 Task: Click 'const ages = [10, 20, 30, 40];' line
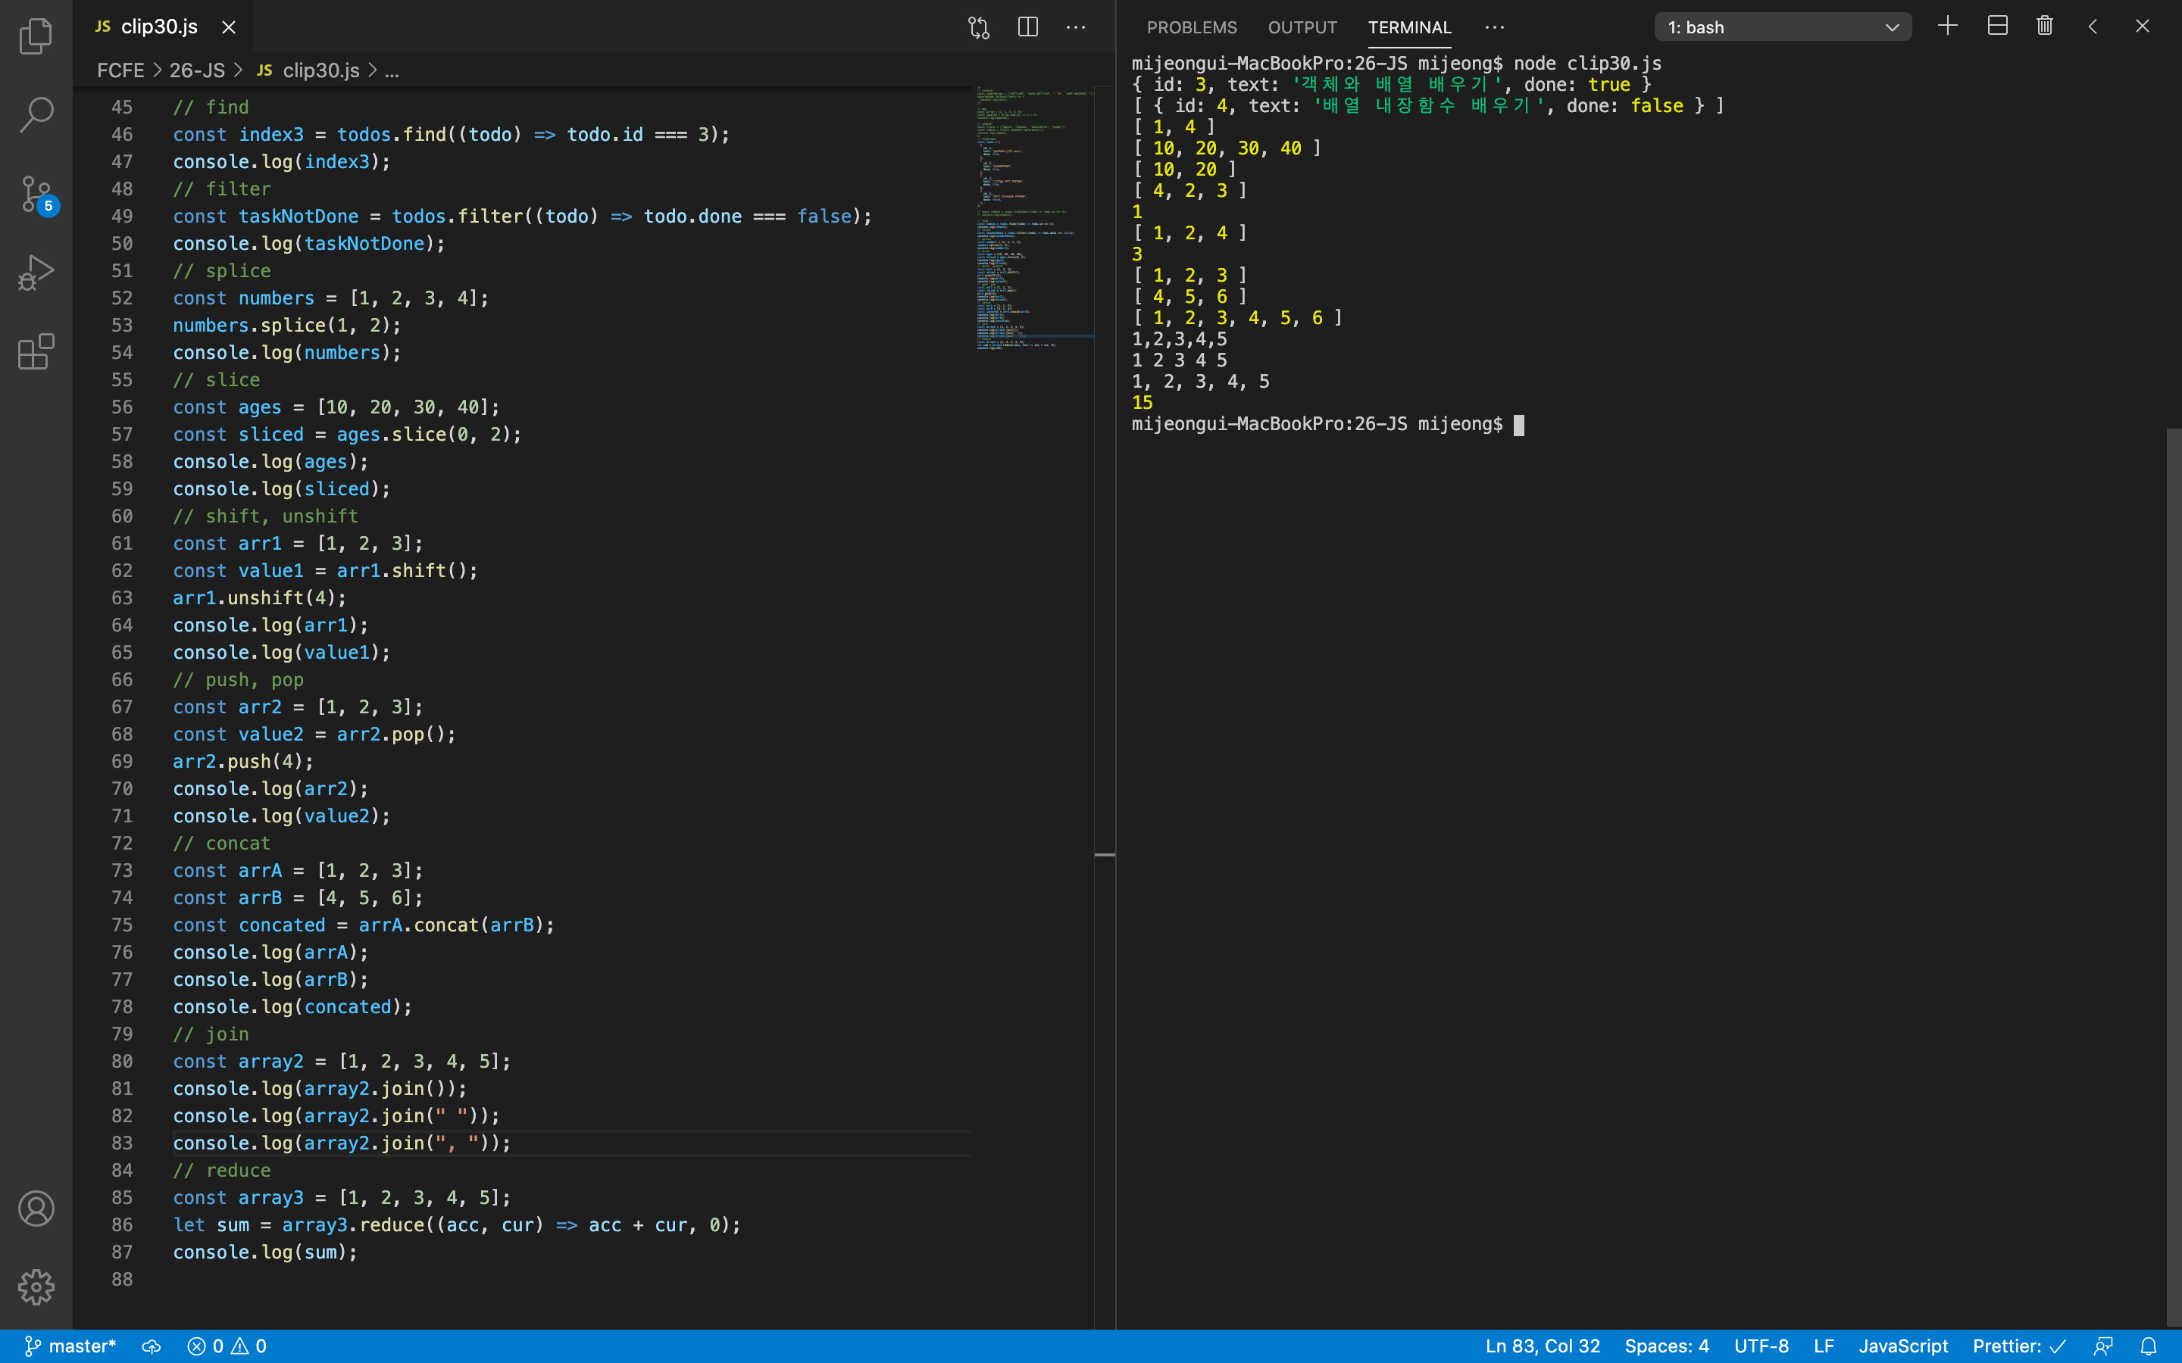(x=336, y=407)
